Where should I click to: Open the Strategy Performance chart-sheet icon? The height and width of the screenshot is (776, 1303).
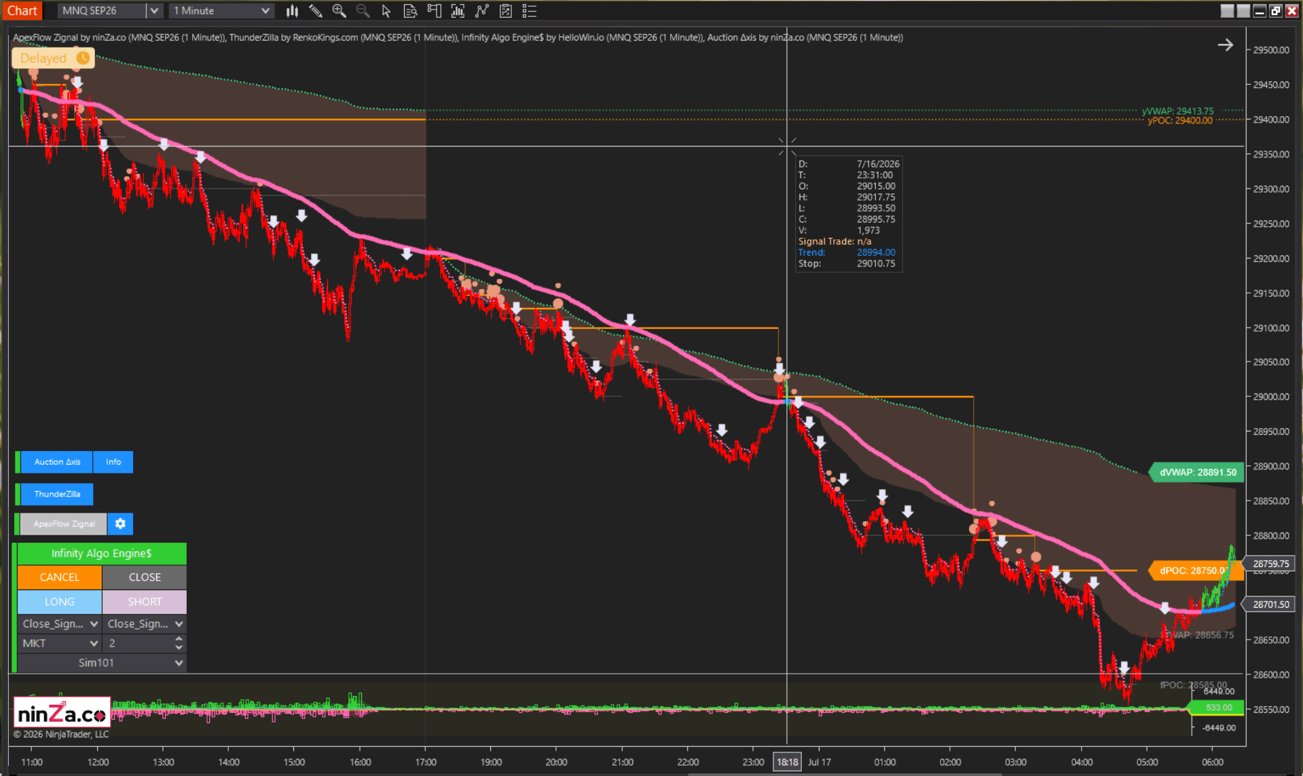[x=506, y=11]
